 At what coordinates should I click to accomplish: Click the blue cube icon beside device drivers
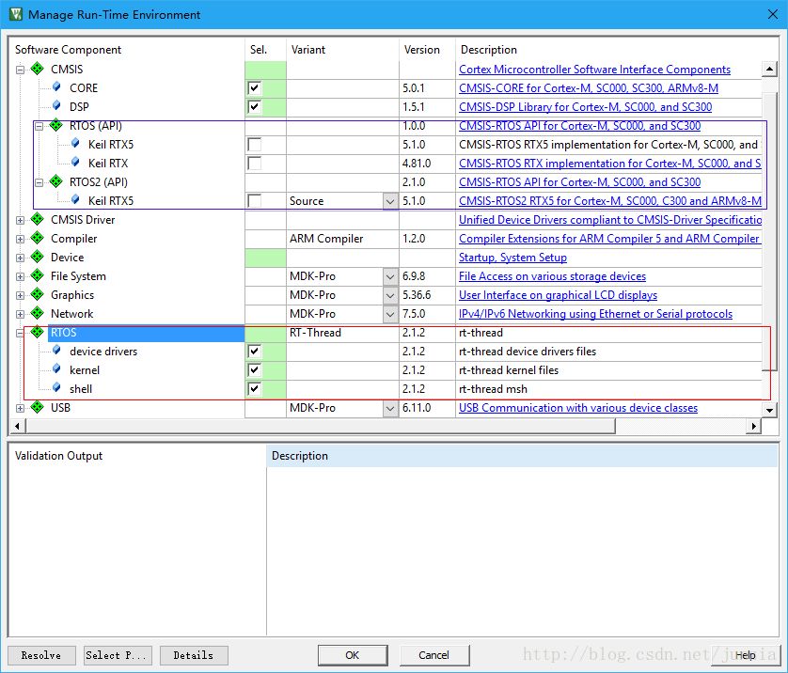pos(56,351)
